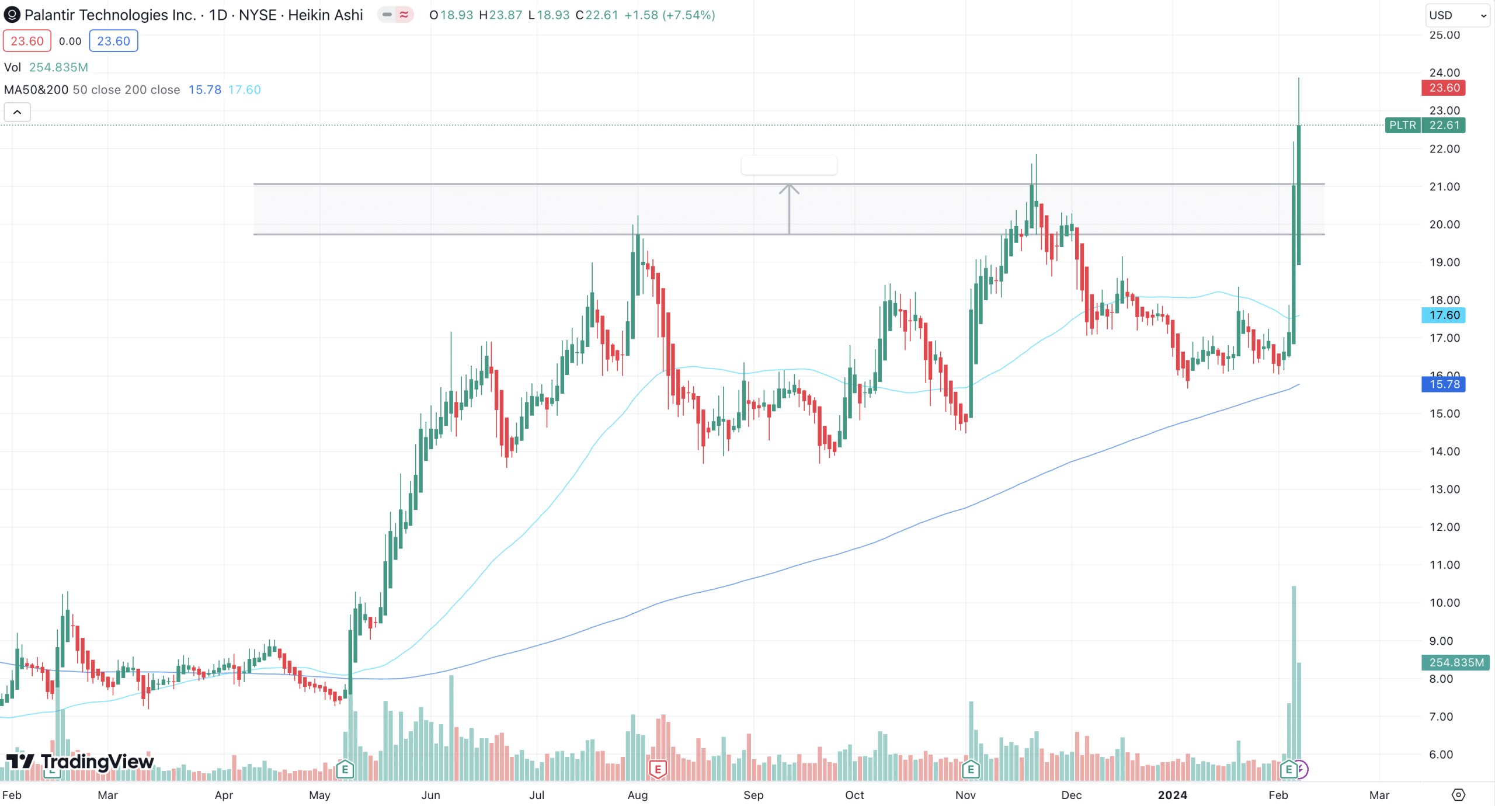Click the Nov label on time axis
The image size is (1495, 806).
(x=965, y=795)
